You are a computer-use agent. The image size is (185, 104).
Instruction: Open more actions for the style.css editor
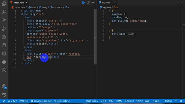[181, 2]
